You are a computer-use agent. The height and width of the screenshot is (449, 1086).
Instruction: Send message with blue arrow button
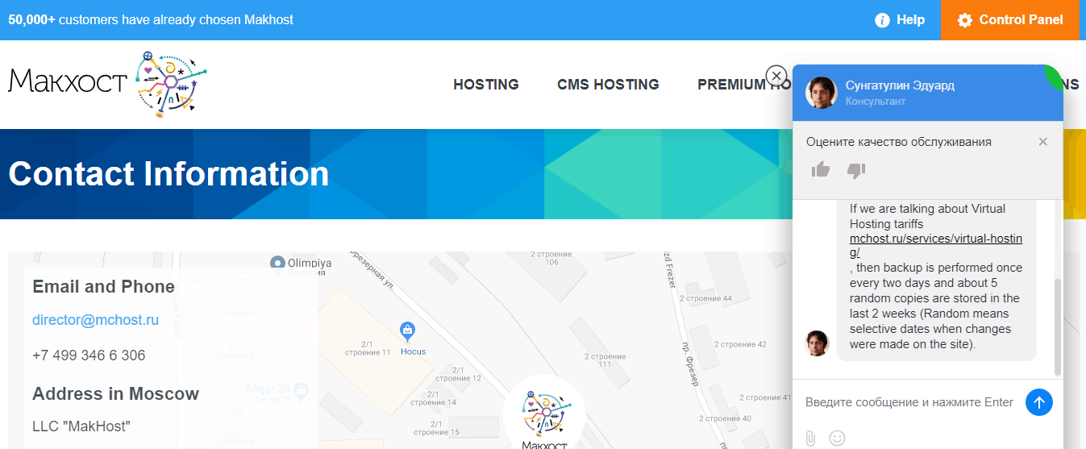[1039, 402]
